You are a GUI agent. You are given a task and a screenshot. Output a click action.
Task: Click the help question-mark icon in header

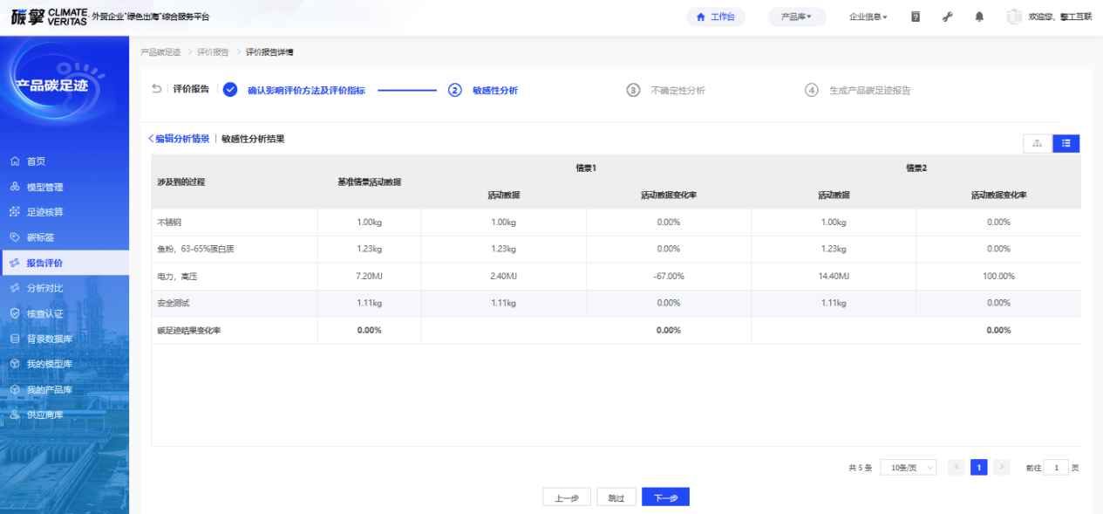[916, 17]
